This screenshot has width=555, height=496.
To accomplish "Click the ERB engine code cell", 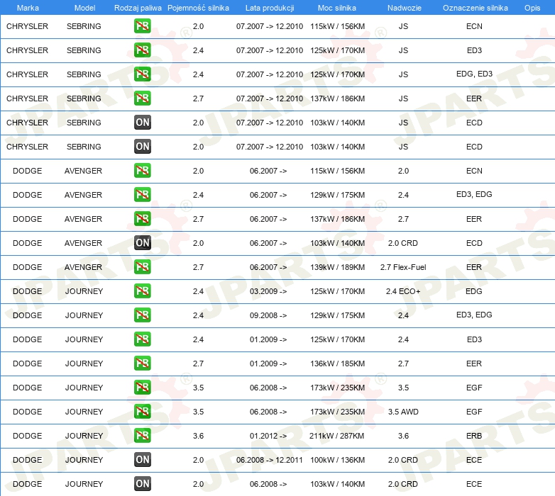I will 474,436.
